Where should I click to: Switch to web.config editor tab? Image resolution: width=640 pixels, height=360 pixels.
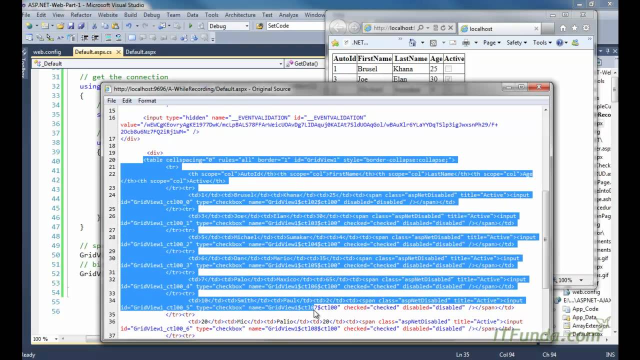[47, 51]
